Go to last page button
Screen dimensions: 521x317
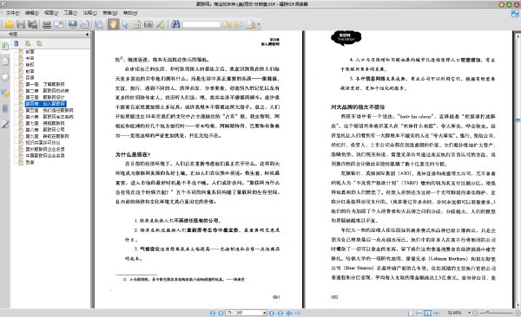coord(280,313)
